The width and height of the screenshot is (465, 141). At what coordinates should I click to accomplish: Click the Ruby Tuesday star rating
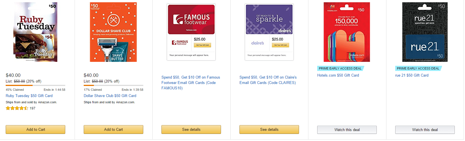(17, 108)
